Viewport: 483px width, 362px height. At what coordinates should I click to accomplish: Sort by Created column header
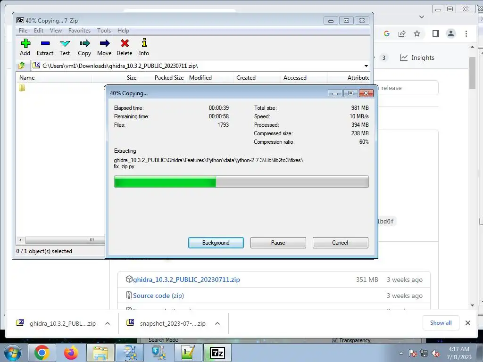[x=257, y=78]
